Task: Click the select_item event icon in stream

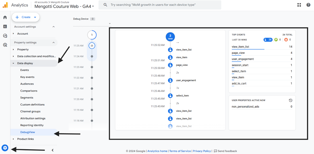Action: [x=170, y=95]
